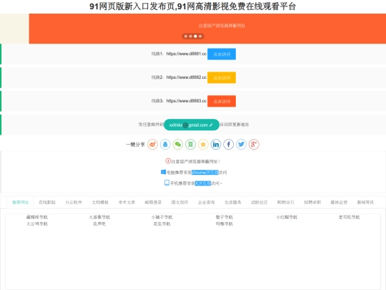Share the page on Facebook
Image resolution: width=386 pixels, height=290 pixels.
229,144
